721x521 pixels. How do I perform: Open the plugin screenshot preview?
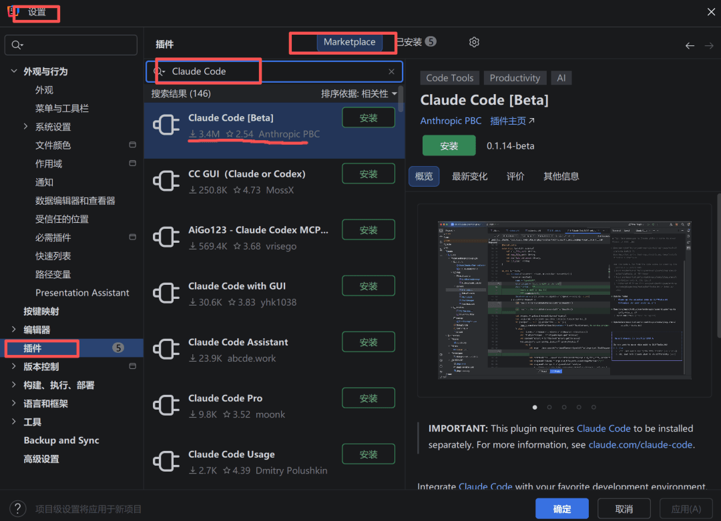(x=565, y=300)
